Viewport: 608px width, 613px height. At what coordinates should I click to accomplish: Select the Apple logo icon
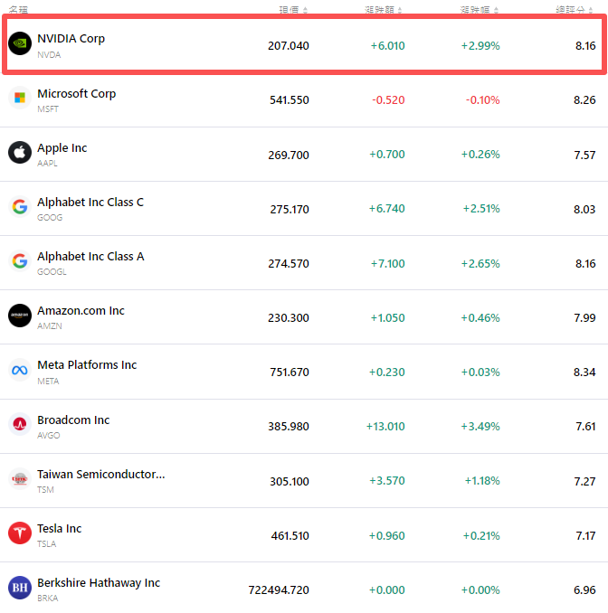coord(20,152)
